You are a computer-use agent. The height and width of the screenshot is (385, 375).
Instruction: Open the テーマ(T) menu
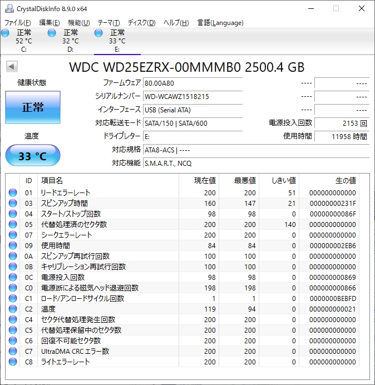pos(109,23)
